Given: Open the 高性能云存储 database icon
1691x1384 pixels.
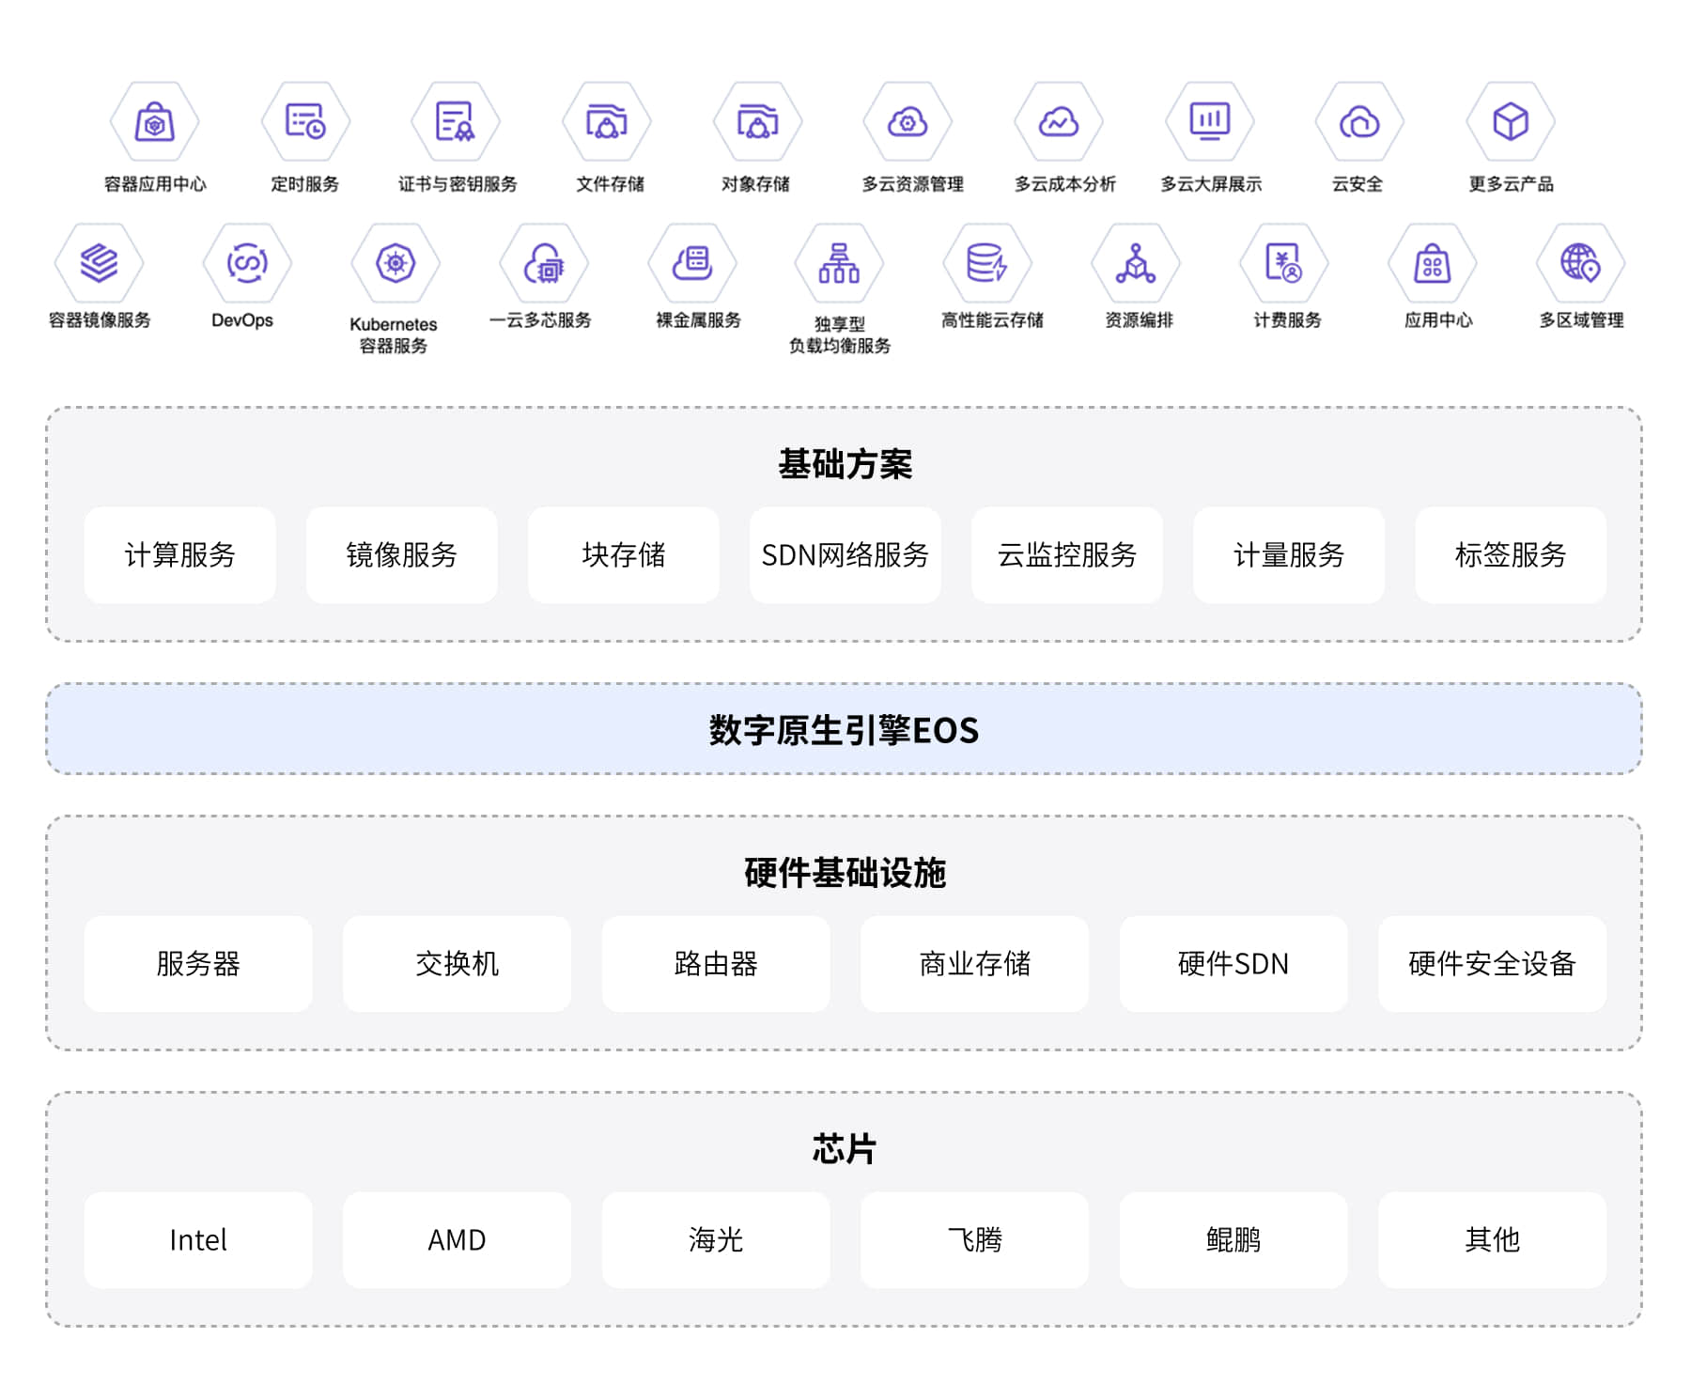Looking at the screenshot, I should tap(987, 263).
